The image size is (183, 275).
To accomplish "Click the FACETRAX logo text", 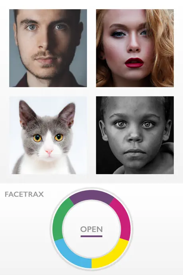I will (x=24, y=194).
